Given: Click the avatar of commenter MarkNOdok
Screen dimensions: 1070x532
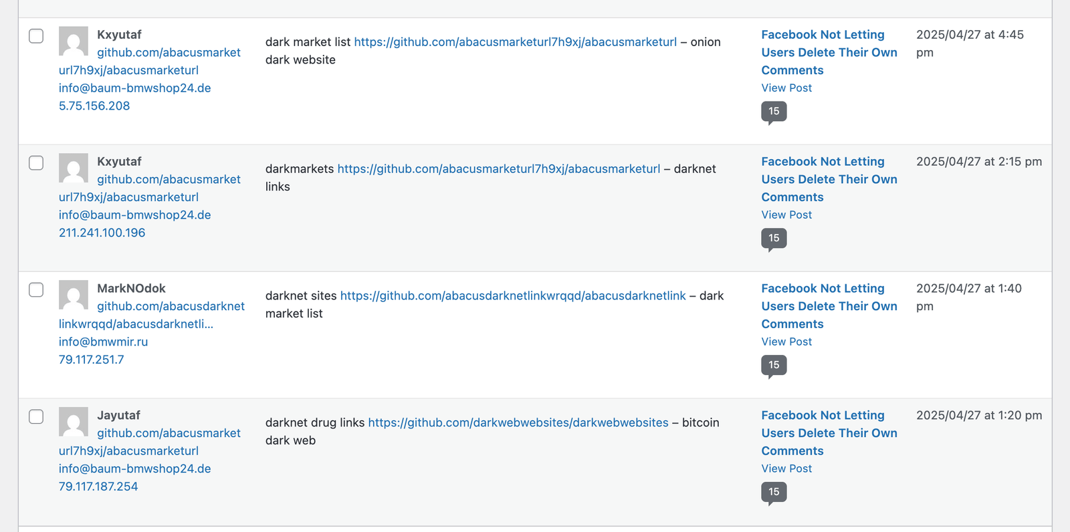Looking at the screenshot, I should pos(74,295).
